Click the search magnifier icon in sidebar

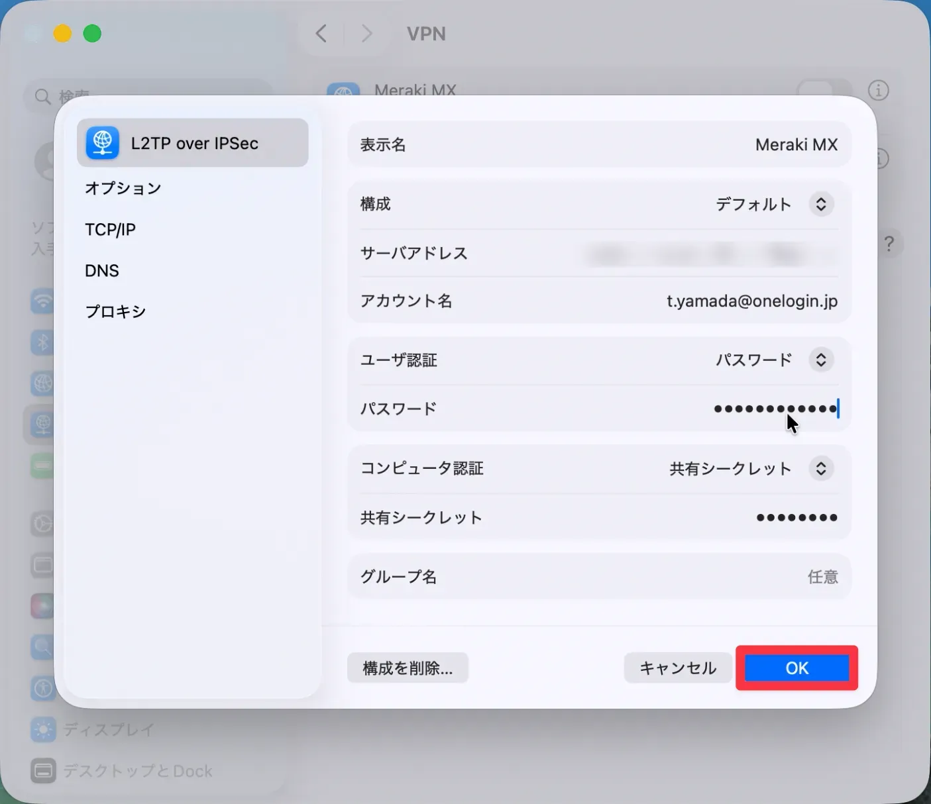click(43, 97)
